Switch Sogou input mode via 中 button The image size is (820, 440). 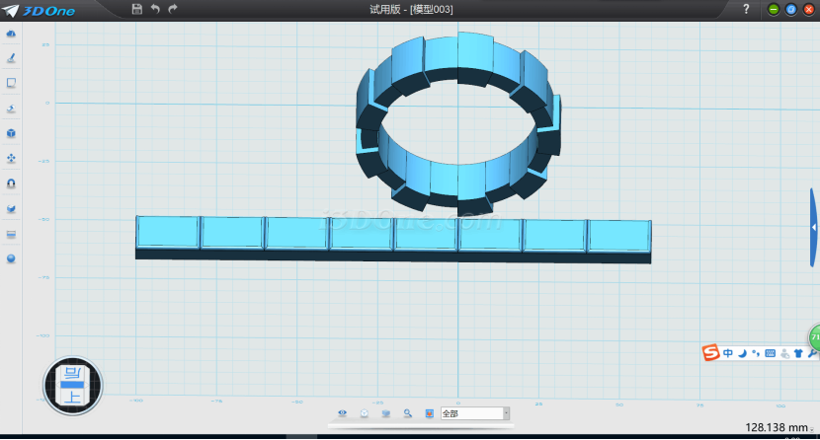point(728,352)
